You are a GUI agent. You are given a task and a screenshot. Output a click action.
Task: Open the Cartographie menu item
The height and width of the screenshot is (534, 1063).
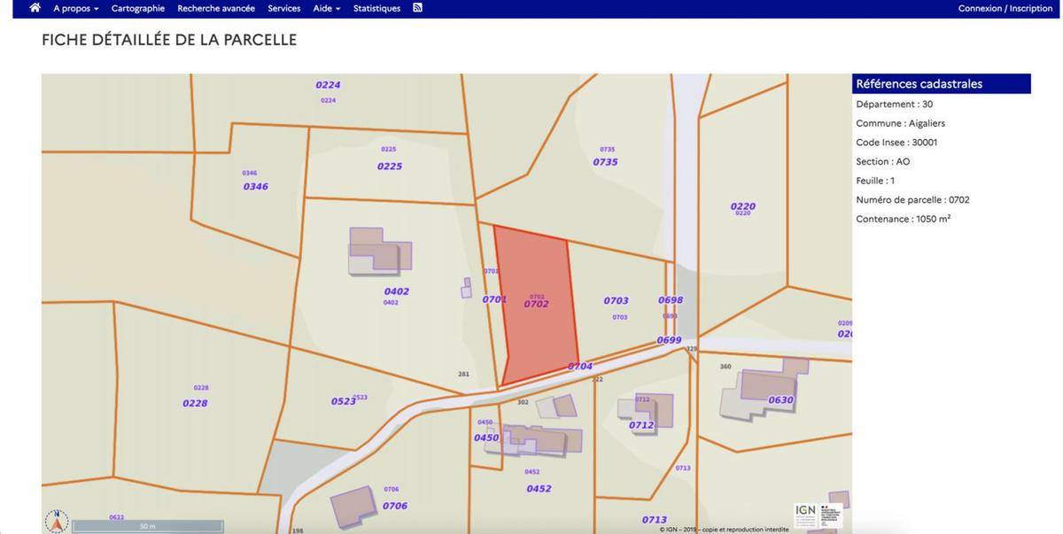coord(137,8)
